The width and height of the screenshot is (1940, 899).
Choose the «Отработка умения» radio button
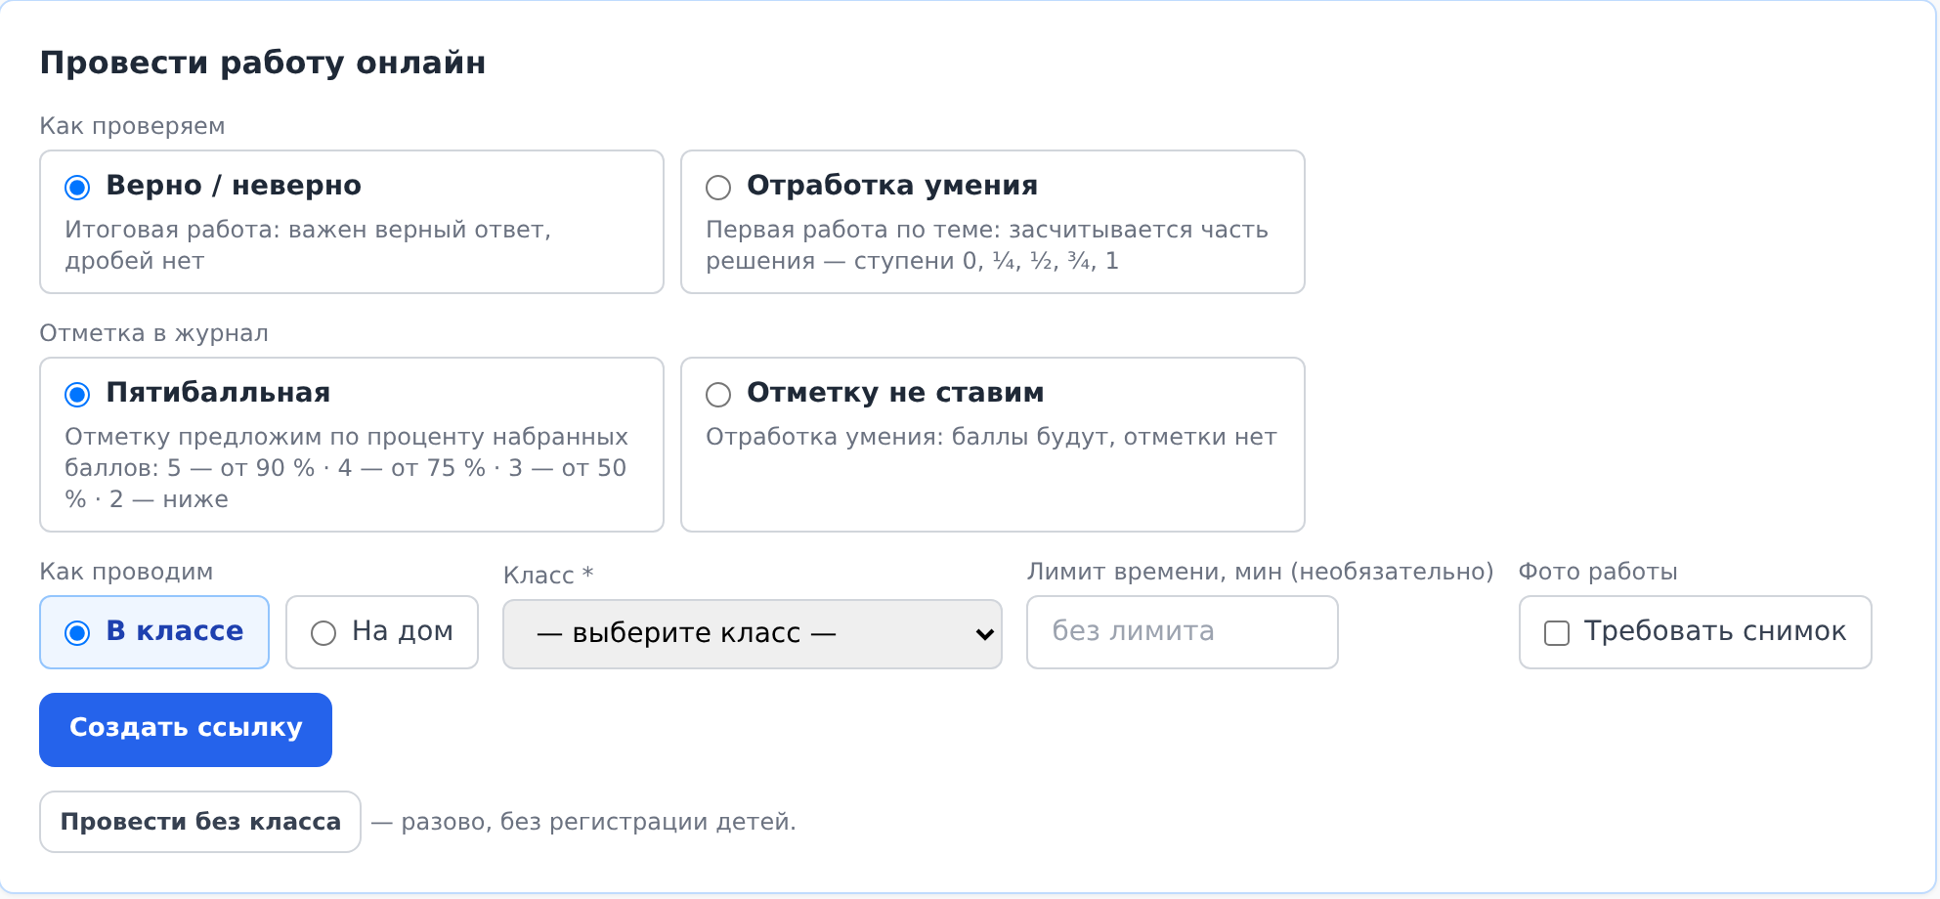[x=718, y=187]
